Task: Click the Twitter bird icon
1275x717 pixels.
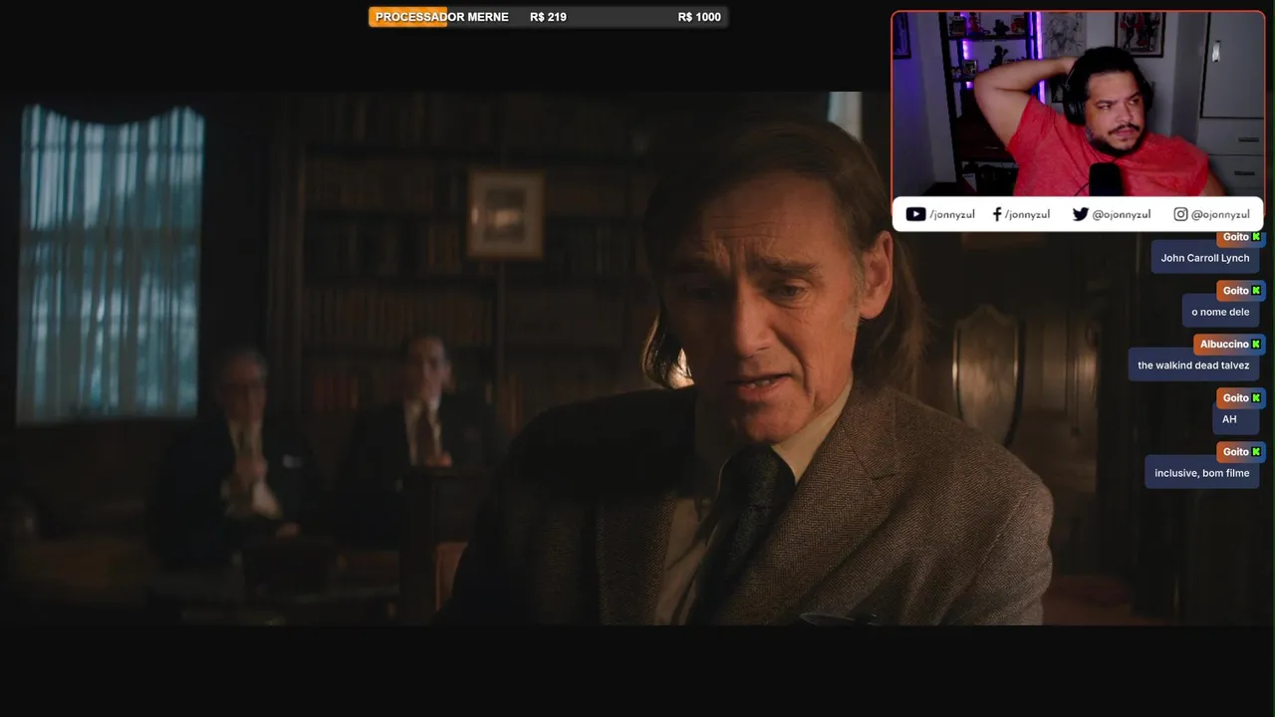Action: 1080,214
